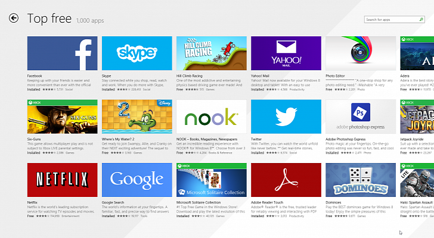Go back using the back arrow
This screenshot has height=238, width=434.
(14, 18)
